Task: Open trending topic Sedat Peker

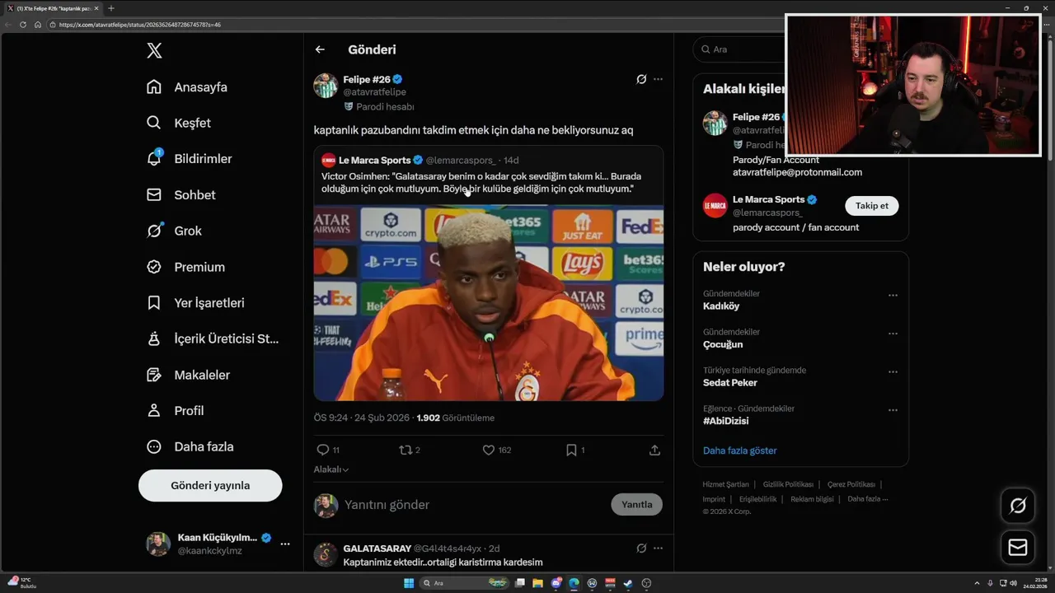Action: pyautogui.click(x=730, y=383)
